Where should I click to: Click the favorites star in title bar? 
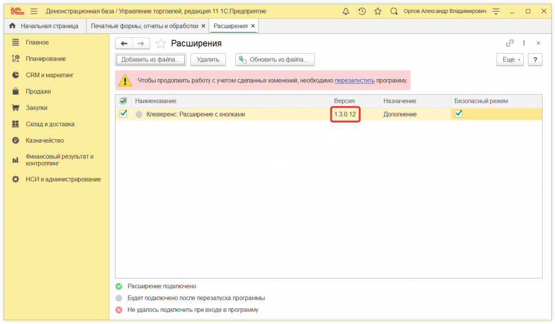pyautogui.click(x=378, y=11)
